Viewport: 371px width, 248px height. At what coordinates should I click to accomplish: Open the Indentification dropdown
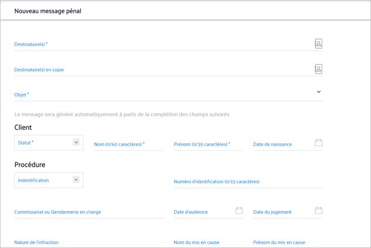pos(49,180)
